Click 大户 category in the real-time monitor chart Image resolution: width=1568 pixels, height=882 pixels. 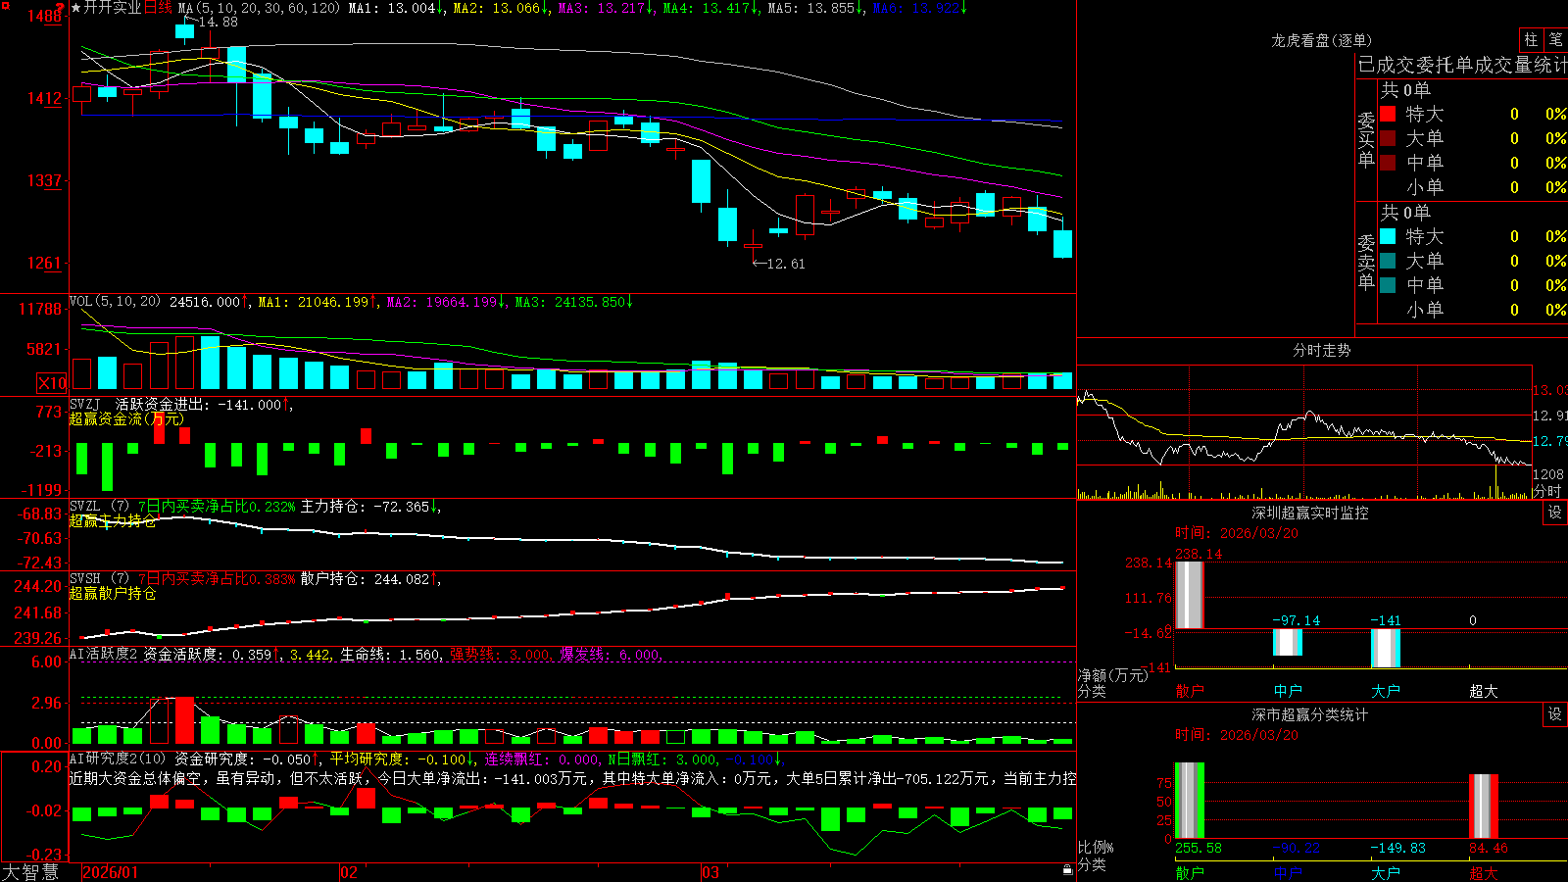tap(1386, 691)
